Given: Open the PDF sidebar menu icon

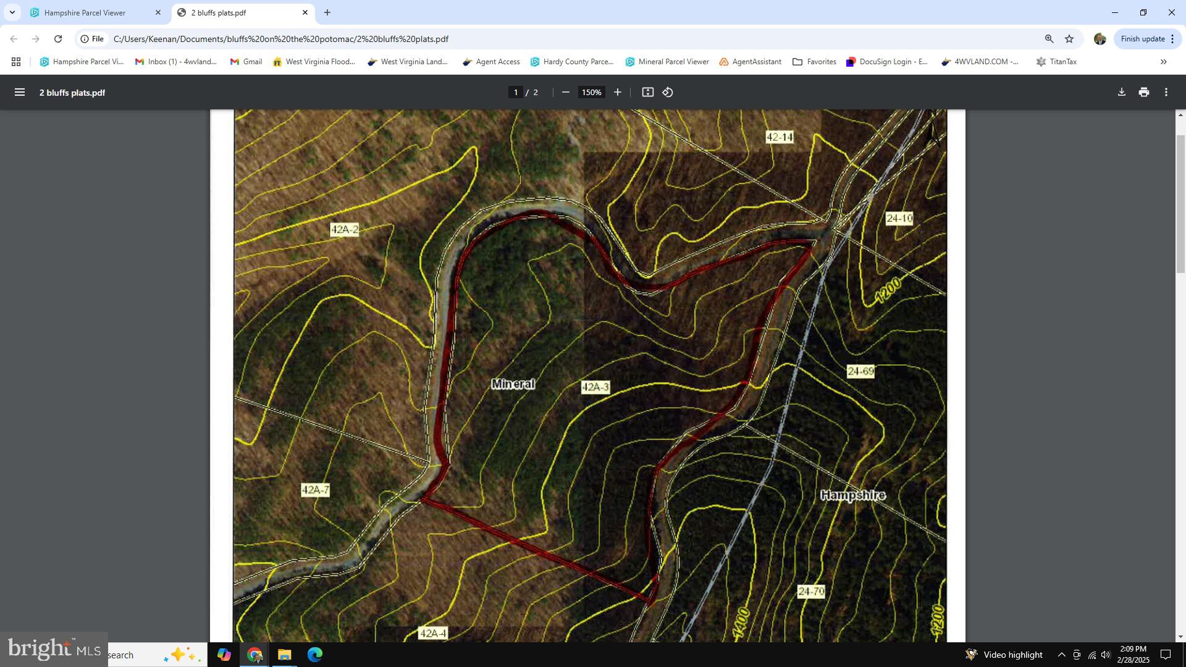Looking at the screenshot, I should coord(19,92).
